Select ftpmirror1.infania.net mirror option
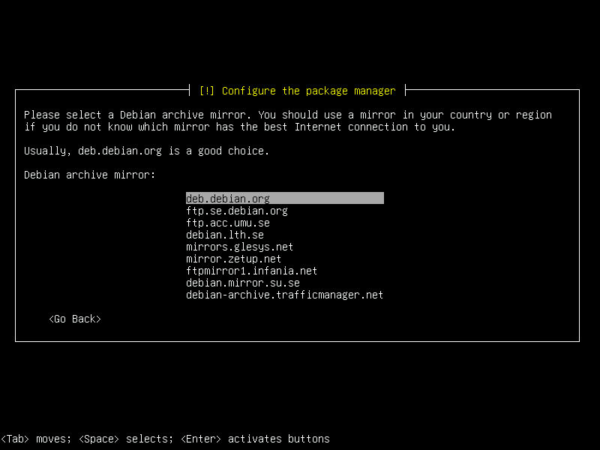The image size is (600, 450). coord(251,270)
